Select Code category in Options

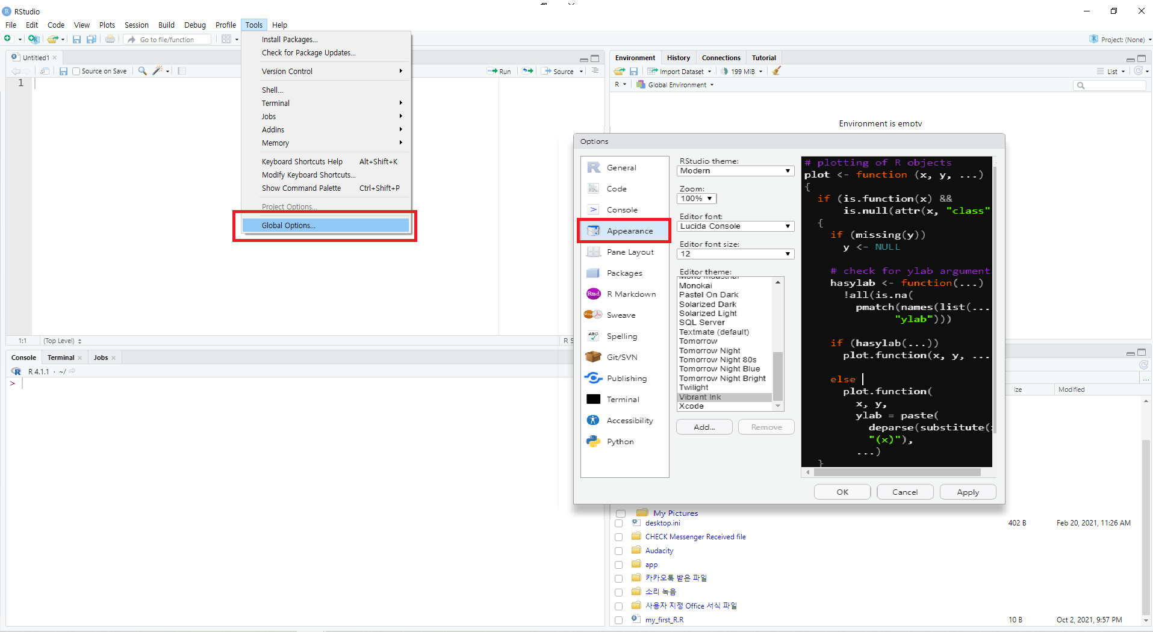[624, 189]
